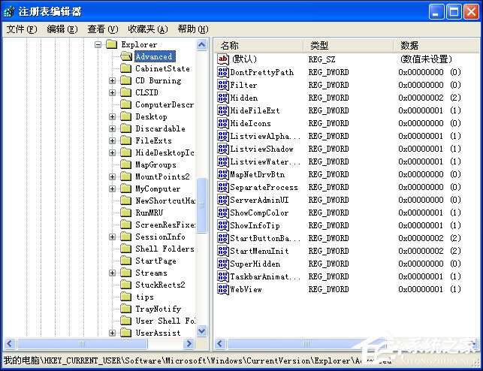Click the DWORD icon beside SuperHidden
Image resolution: width=483 pixels, height=371 pixels.
tap(223, 264)
